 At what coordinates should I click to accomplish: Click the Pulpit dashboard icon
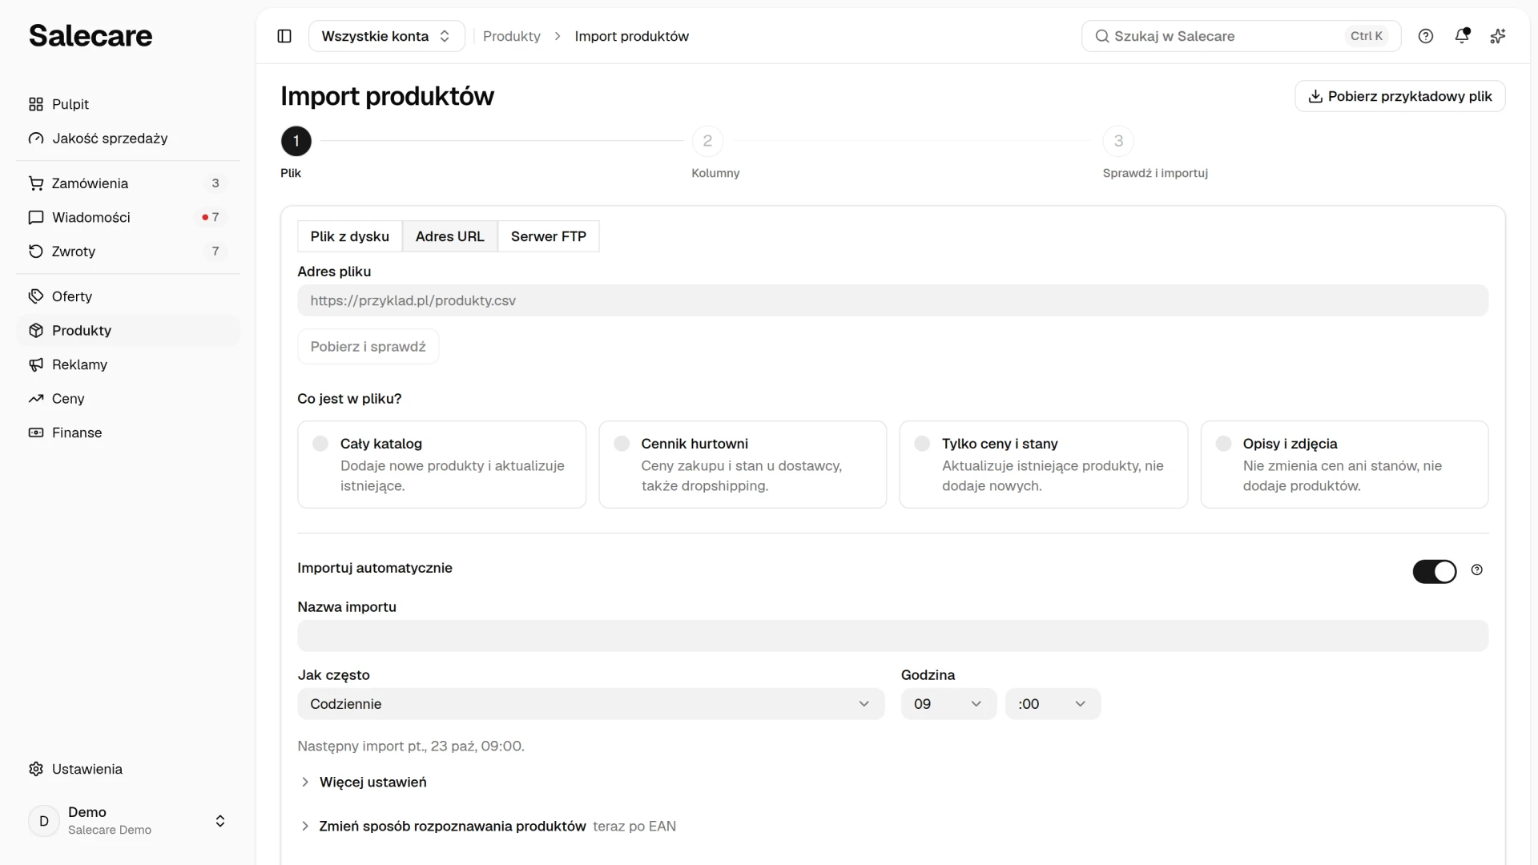tap(36, 104)
